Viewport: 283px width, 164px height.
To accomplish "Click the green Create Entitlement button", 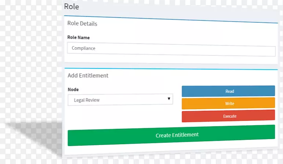I will click(171, 135).
